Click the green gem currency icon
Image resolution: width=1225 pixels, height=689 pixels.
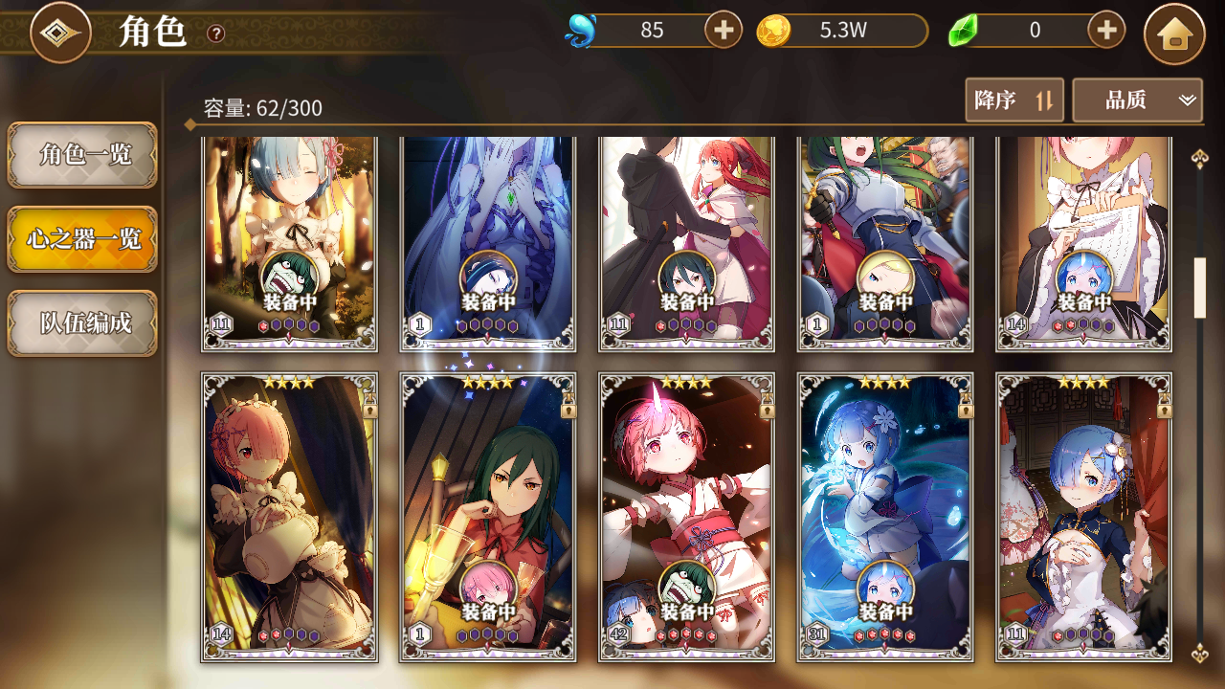click(964, 32)
